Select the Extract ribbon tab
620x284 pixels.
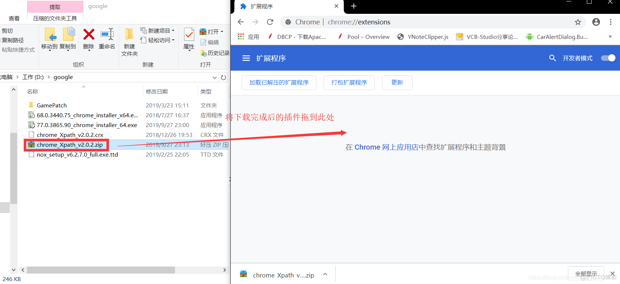[55, 7]
